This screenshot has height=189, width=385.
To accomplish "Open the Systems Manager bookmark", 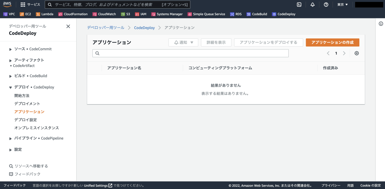I will 167,14.
